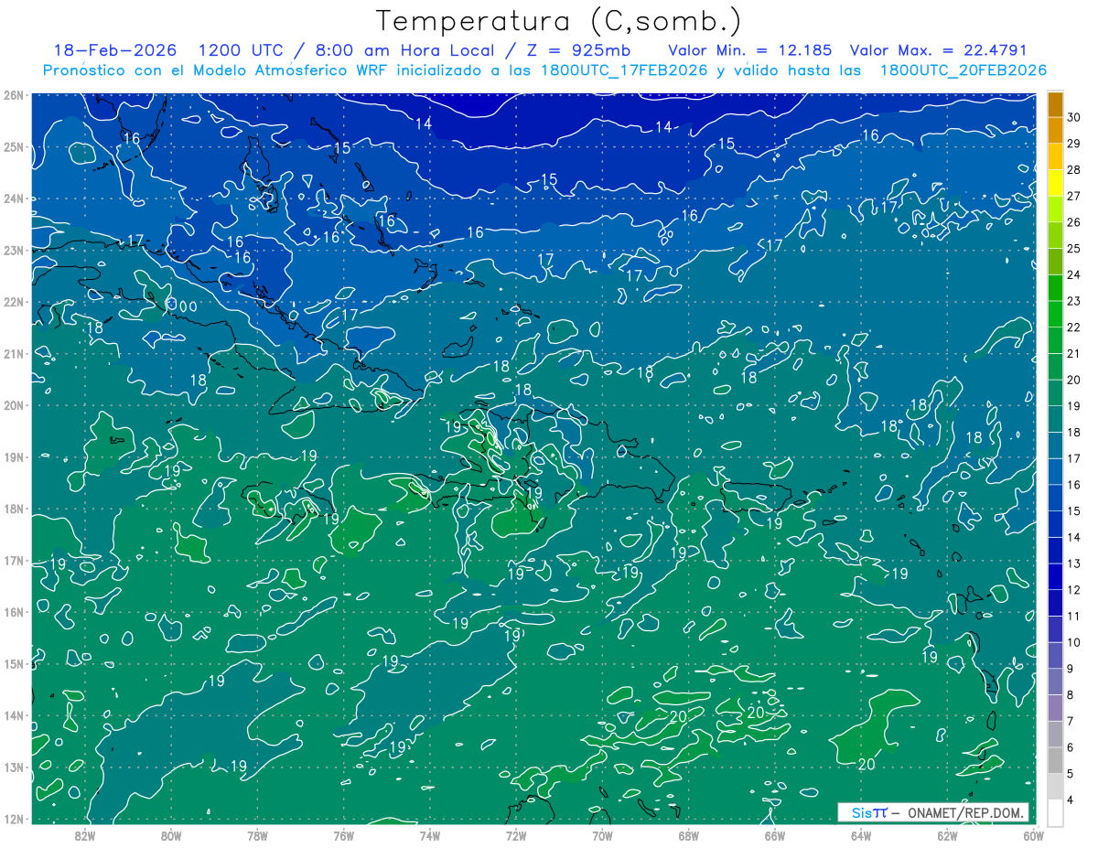This screenshot has width=1098, height=848.
Task: Click the '19N' latitude label
Action: click(14, 456)
